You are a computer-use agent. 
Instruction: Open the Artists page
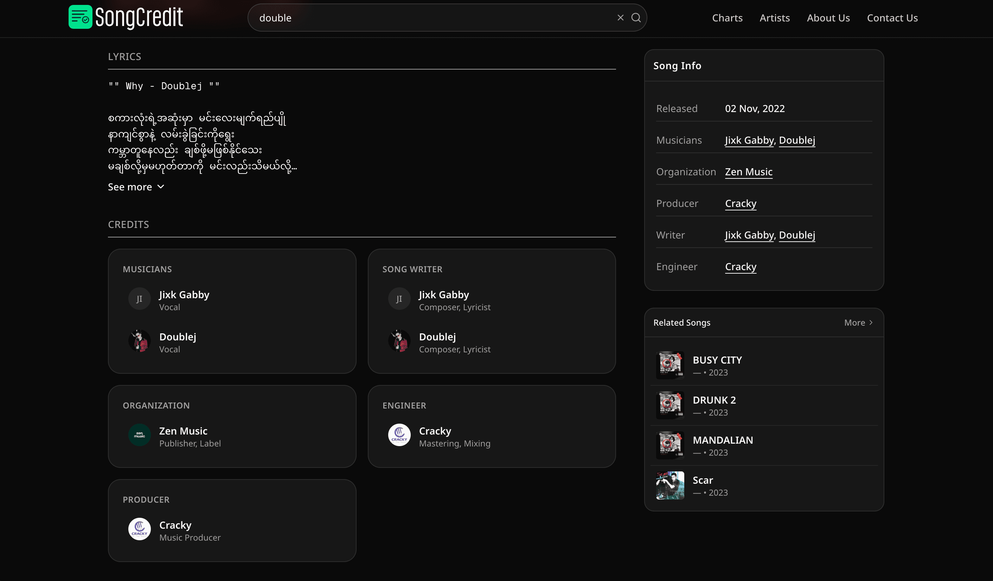coord(774,18)
